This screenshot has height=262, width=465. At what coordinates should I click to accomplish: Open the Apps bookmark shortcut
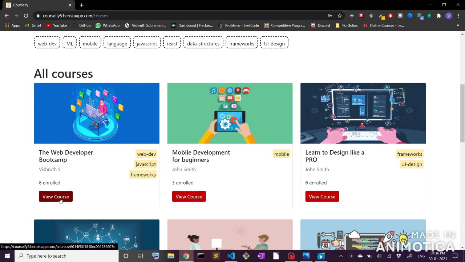coord(12,25)
